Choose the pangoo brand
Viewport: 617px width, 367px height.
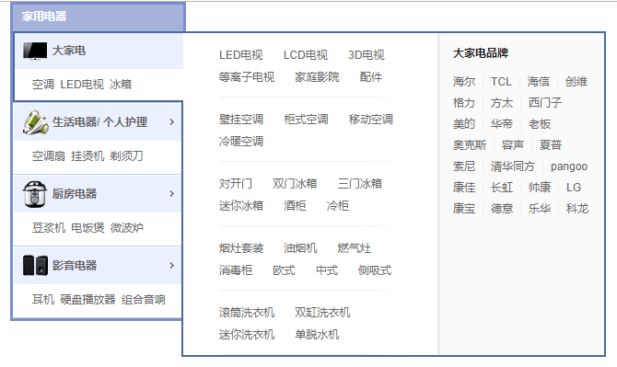(569, 166)
